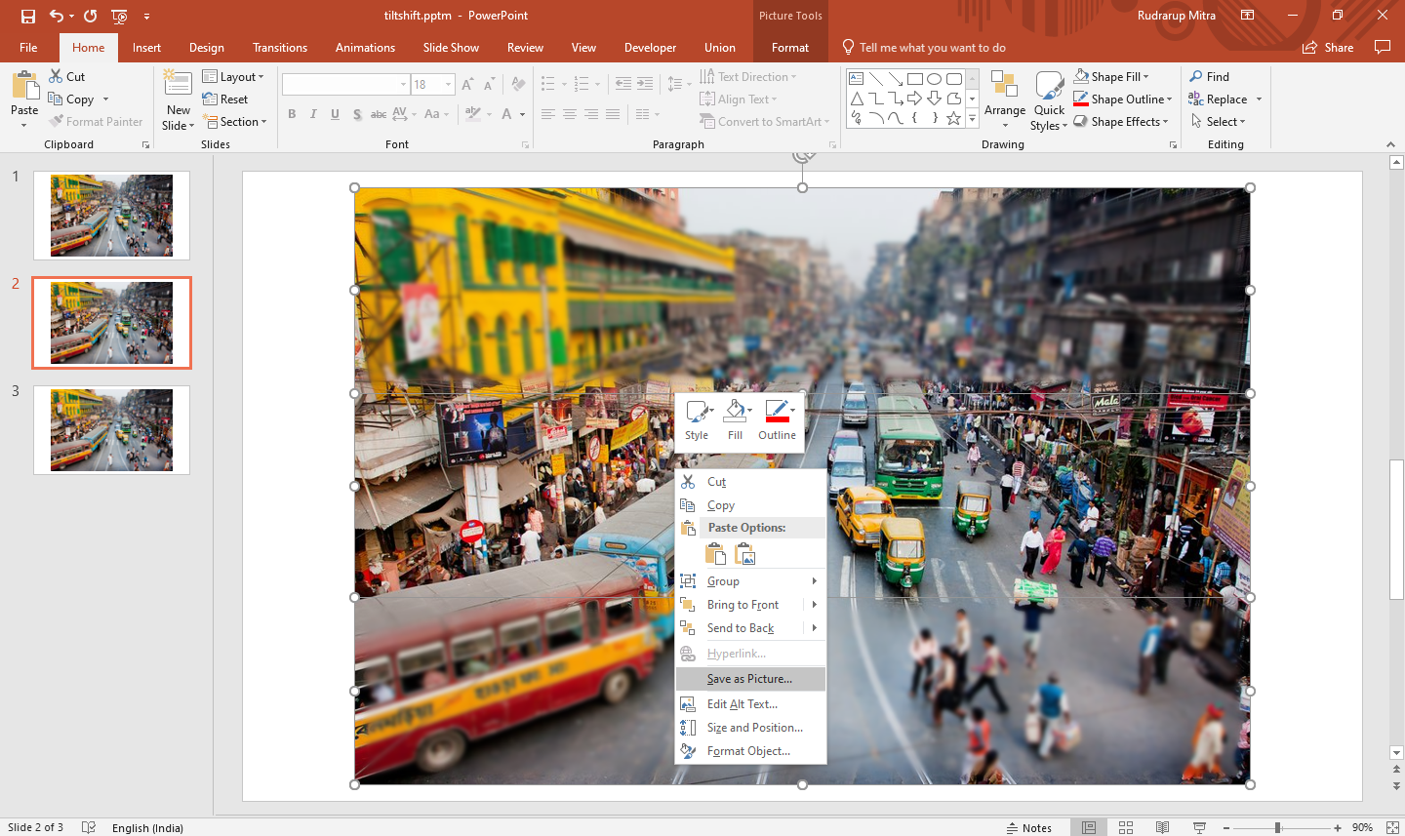Click the zoom slider handle
The image size is (1405, 836).
[x=1277, y=828]
